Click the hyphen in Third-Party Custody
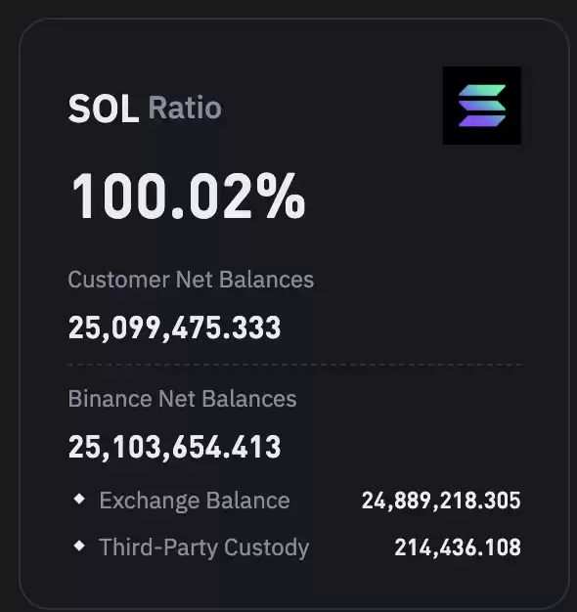 pyautogui.click(x=158, y=548)
